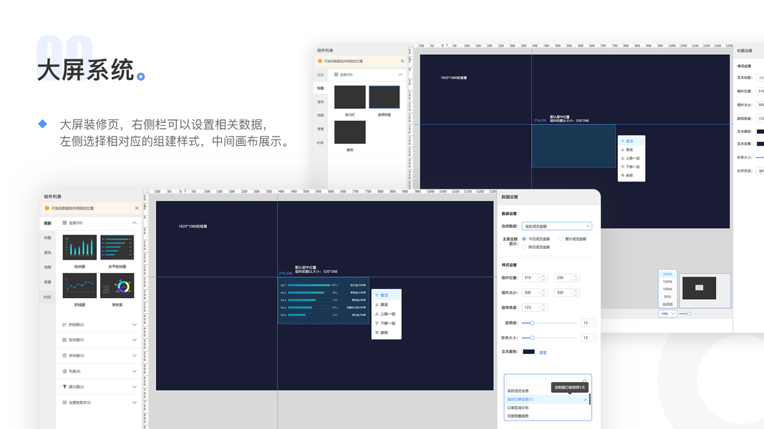Select 100% zoom option in back window
Image resolution: width=764 pixels, height=429 pixels.
[x=667, y=289]
